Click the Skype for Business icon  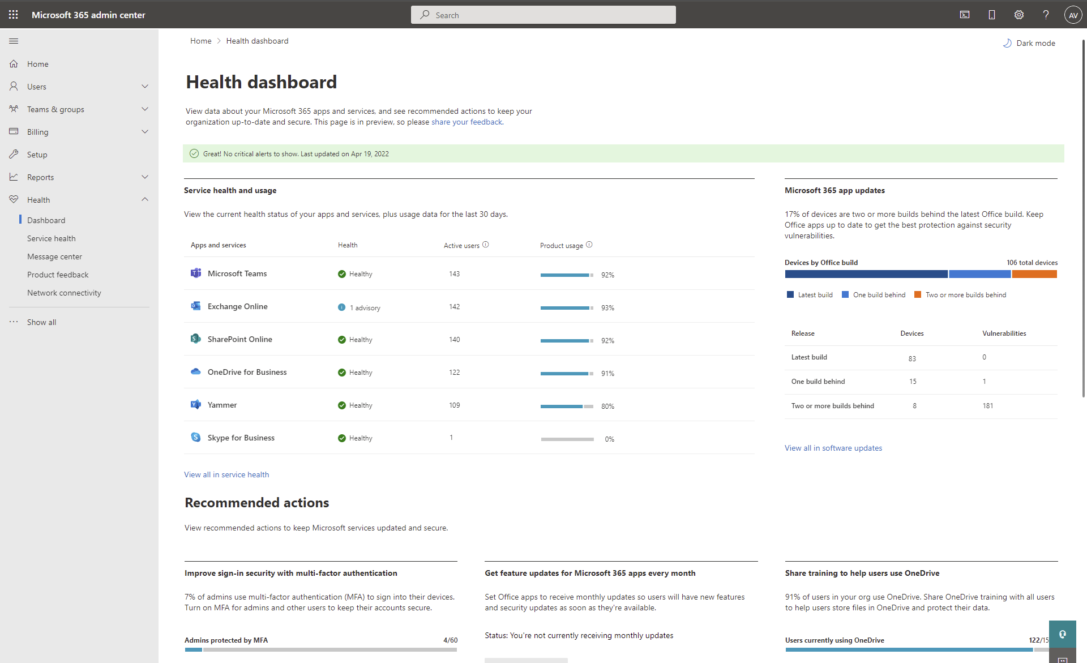196,437
